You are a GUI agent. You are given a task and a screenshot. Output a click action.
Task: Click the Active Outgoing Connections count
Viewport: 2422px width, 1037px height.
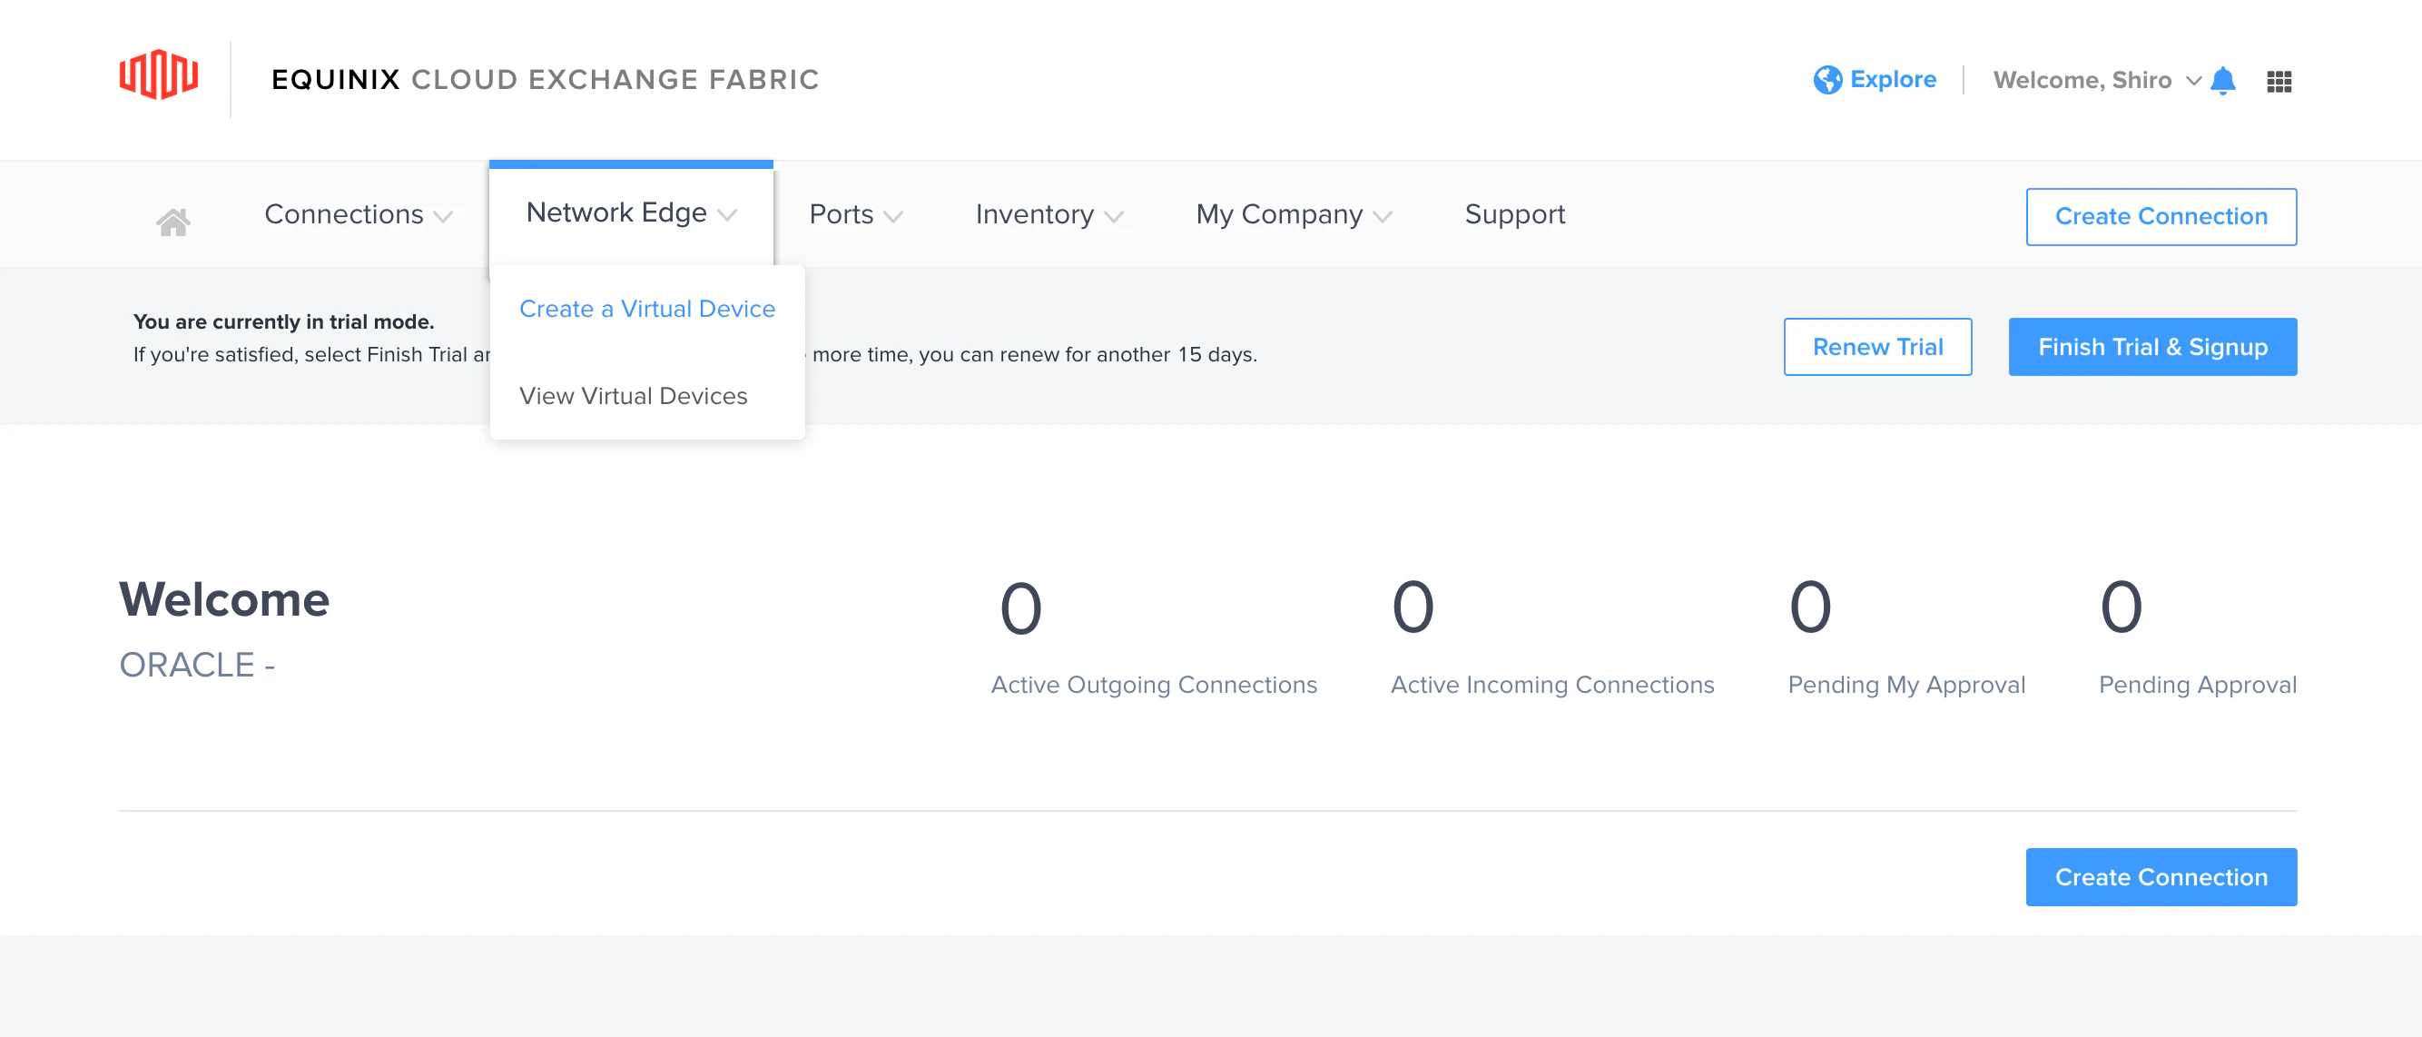pyautogui.click(x=1020, y=609)
